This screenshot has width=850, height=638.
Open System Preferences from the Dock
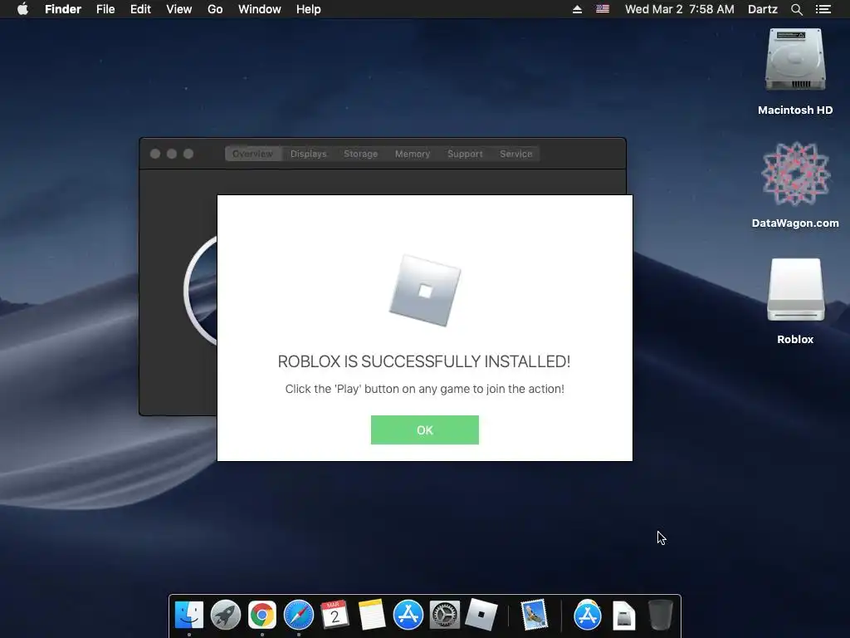tap(445, 615)
